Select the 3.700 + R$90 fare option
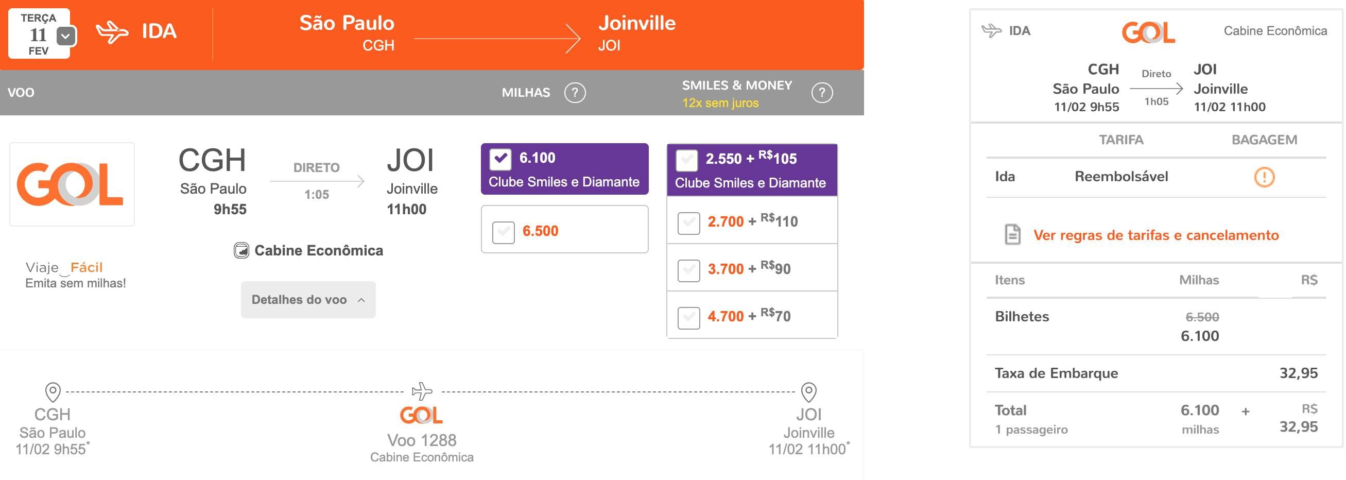Viewport: 1346px width, 480px height. click(688, 270)
